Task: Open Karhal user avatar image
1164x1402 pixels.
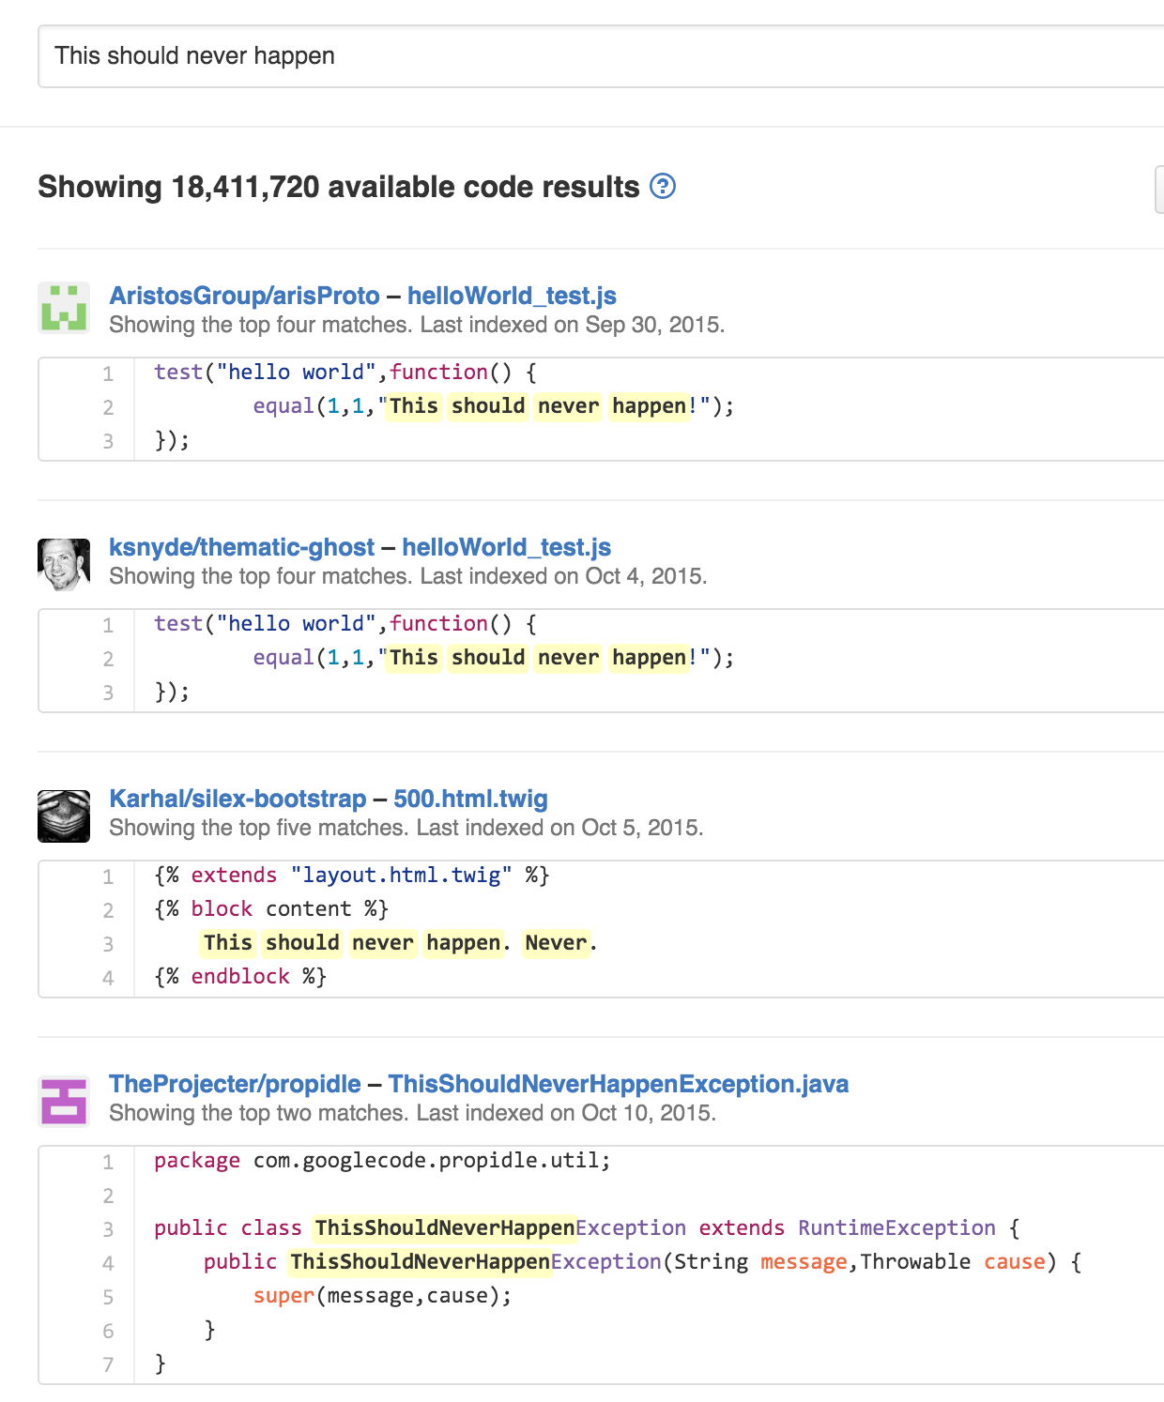Action: tap(64, 815)
